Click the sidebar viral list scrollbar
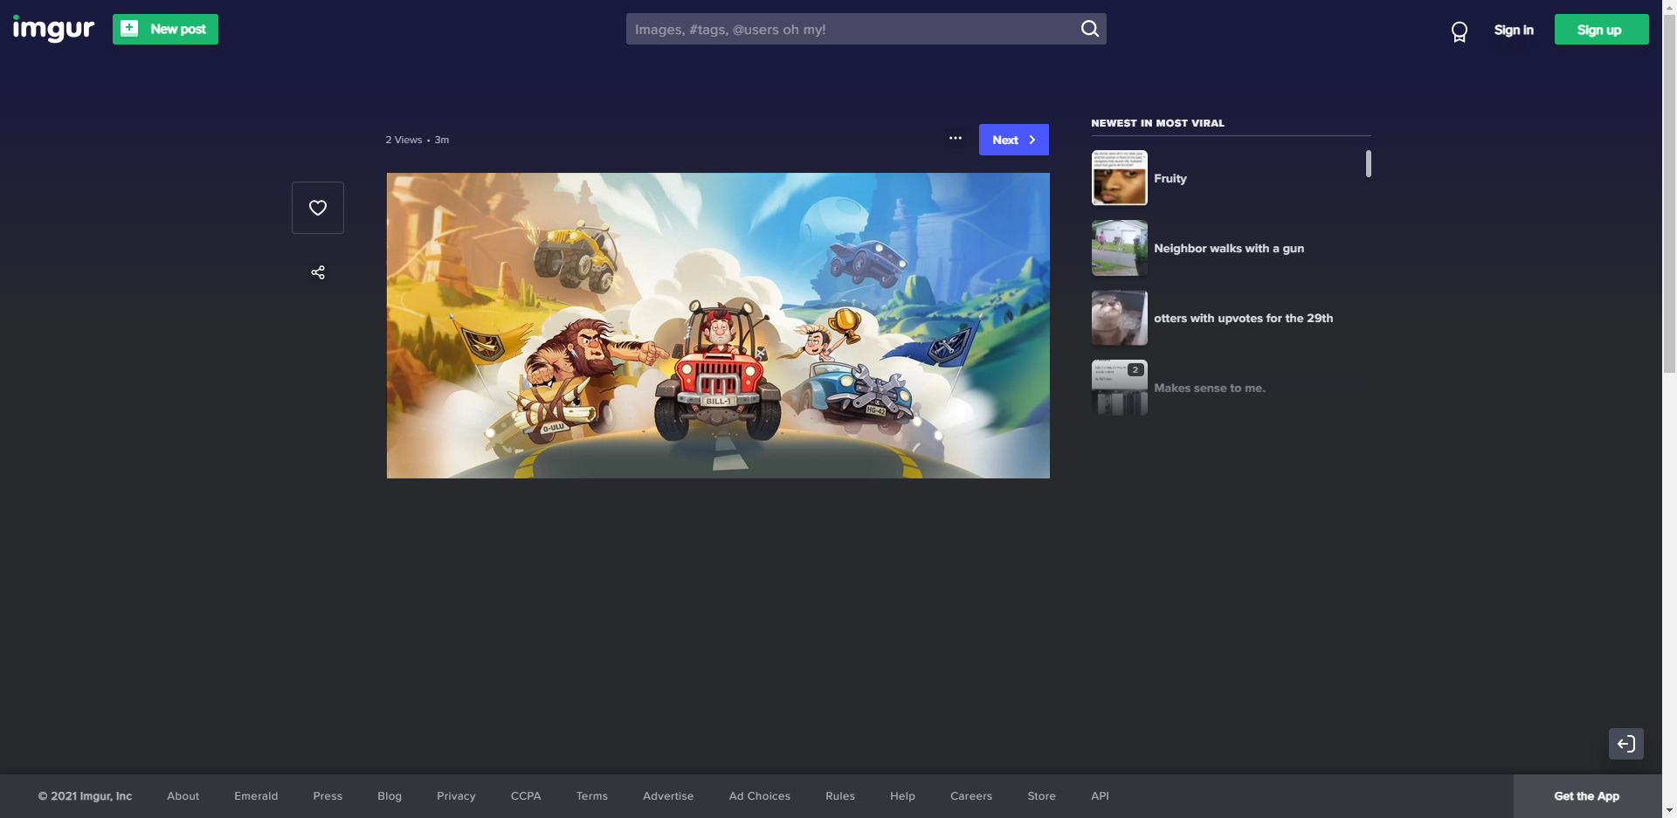1677x818 pixels. [1369, 163]
